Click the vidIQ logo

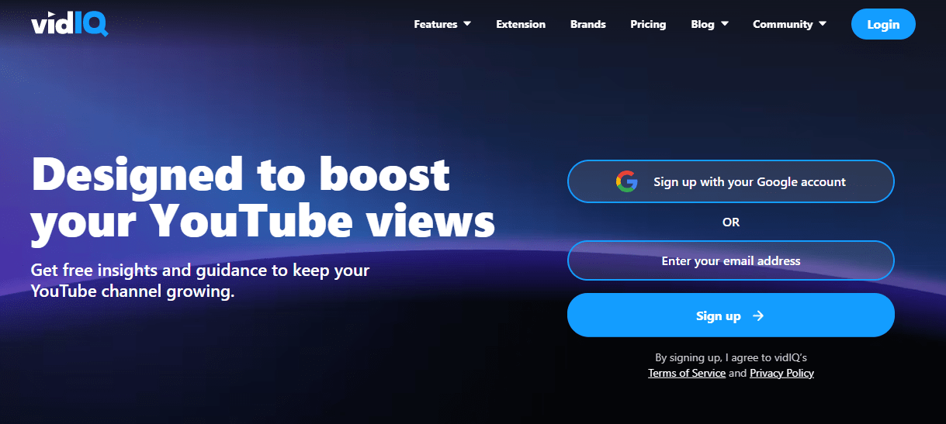point(70,24)
